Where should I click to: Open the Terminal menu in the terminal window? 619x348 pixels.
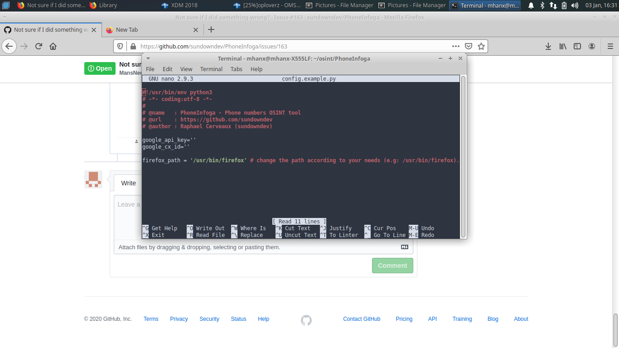(x=211, y=69)
